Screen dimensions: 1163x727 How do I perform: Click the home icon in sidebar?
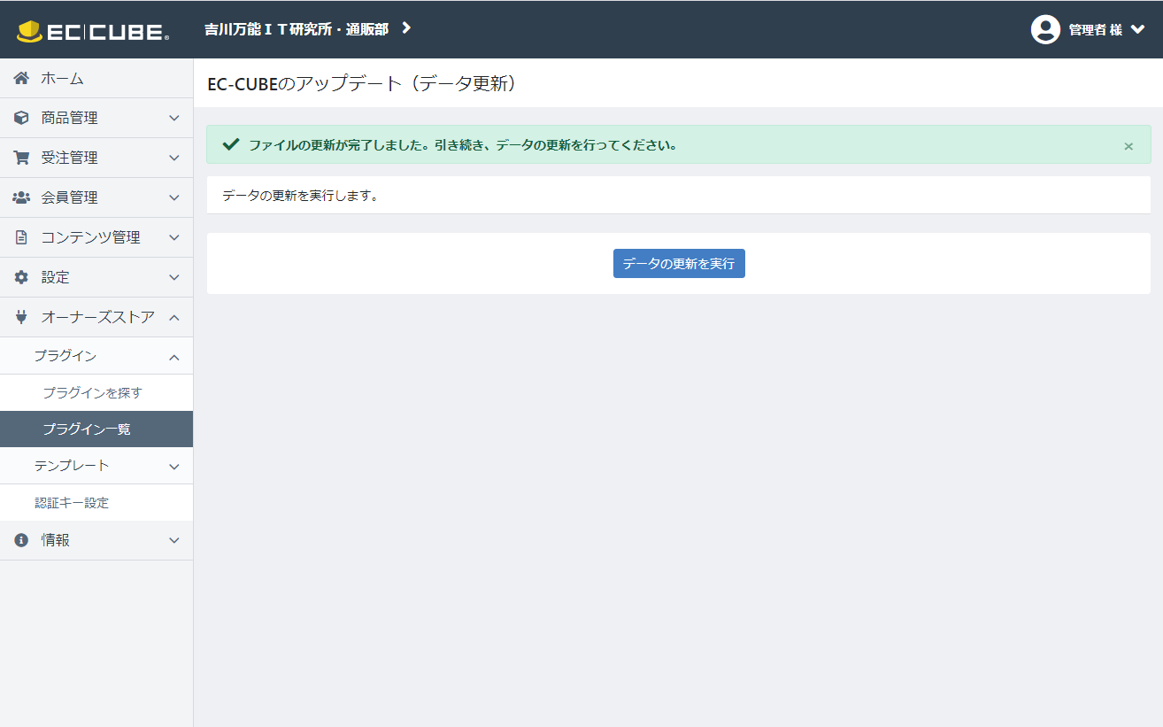point(21,79)
